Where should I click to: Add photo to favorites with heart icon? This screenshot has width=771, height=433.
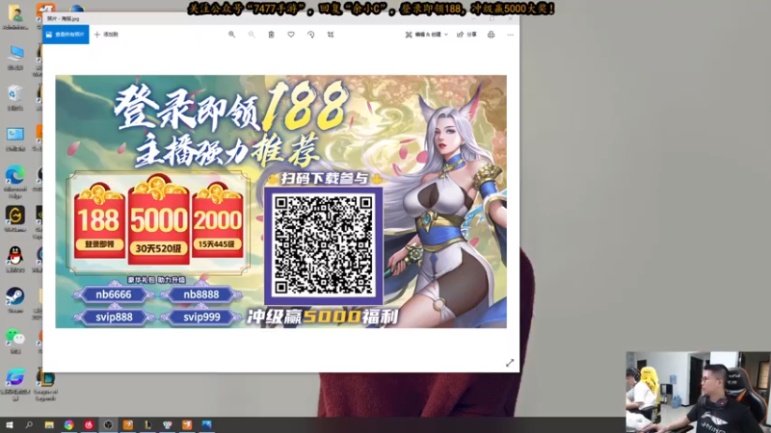point(291,35)
